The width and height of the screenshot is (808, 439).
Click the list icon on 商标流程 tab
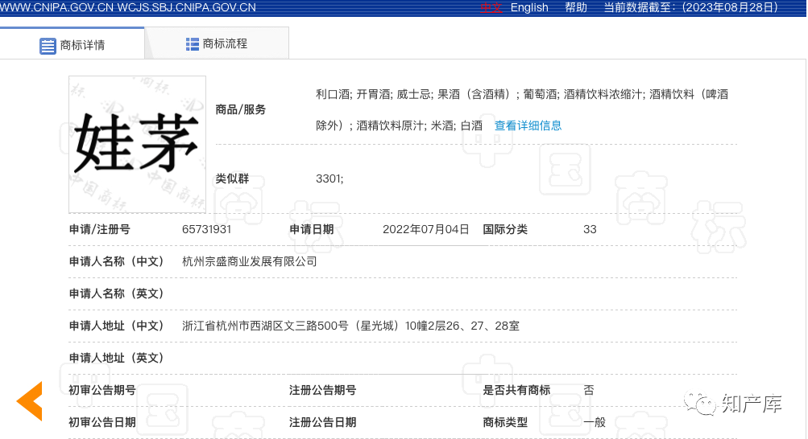coord(193,44)
